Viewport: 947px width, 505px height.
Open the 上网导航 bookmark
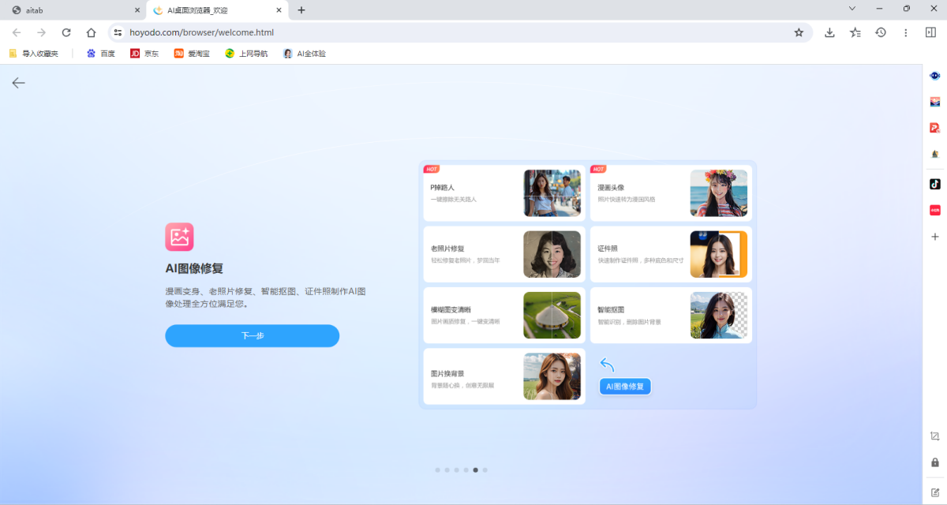246,54
